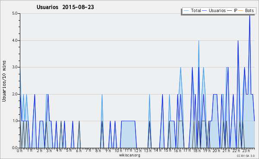
Task: Click the 4.0 peak just after 22 h
Action: pos(238,41)
